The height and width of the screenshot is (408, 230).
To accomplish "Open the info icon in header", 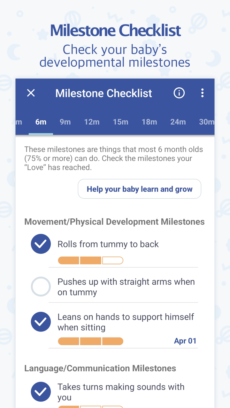I will coord(179,93).
